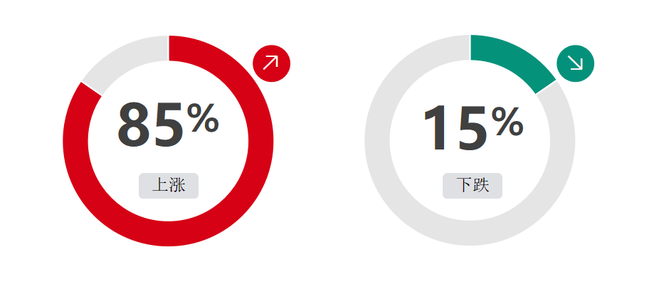Screen dimensions: 649x294
Task: Click the 15% value text
Action: (473, 127)
